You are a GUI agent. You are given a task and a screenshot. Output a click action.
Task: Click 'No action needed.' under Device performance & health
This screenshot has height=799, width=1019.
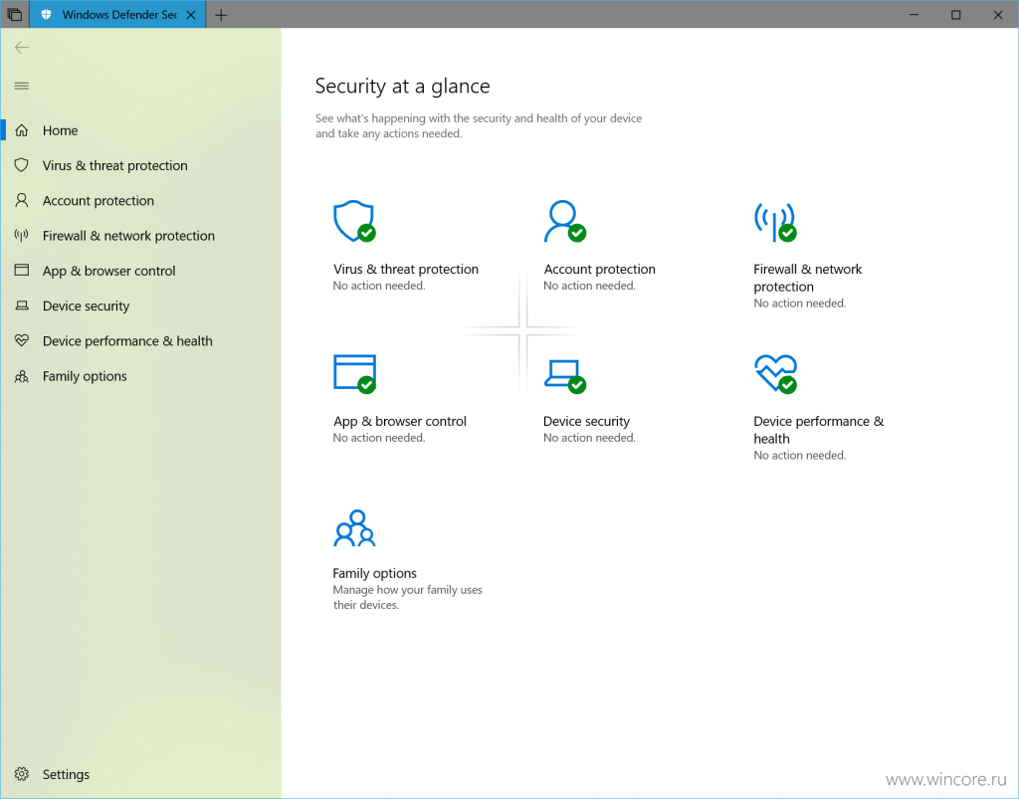[x=800, y=456]
